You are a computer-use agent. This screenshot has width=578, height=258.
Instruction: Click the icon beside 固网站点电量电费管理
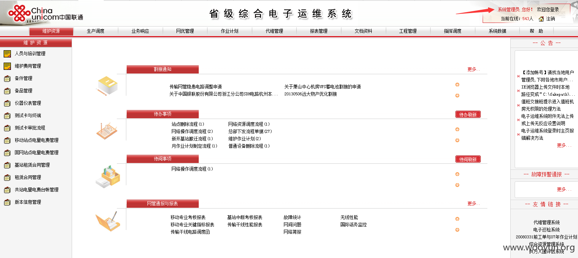click(x=7, y=153)
